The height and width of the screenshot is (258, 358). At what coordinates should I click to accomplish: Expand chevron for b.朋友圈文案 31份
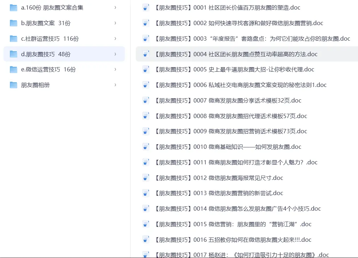point(115,23)
